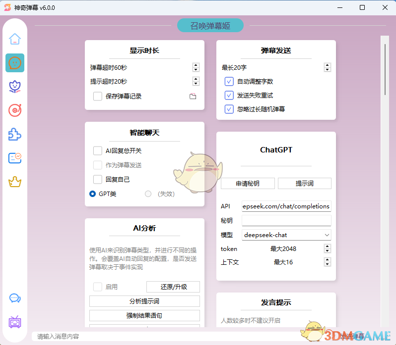This screenshot has width=396, height=345.
Task: Open the red music disc sidebar icon
Action: pos(15,110)
